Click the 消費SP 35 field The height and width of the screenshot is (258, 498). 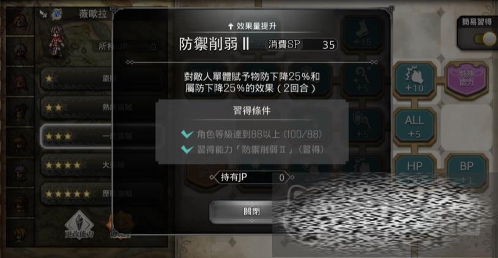[301, 45]
